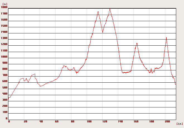Click the profile start point at 0 km
This screenshot has width=184, height=128.
coord(9,99)
